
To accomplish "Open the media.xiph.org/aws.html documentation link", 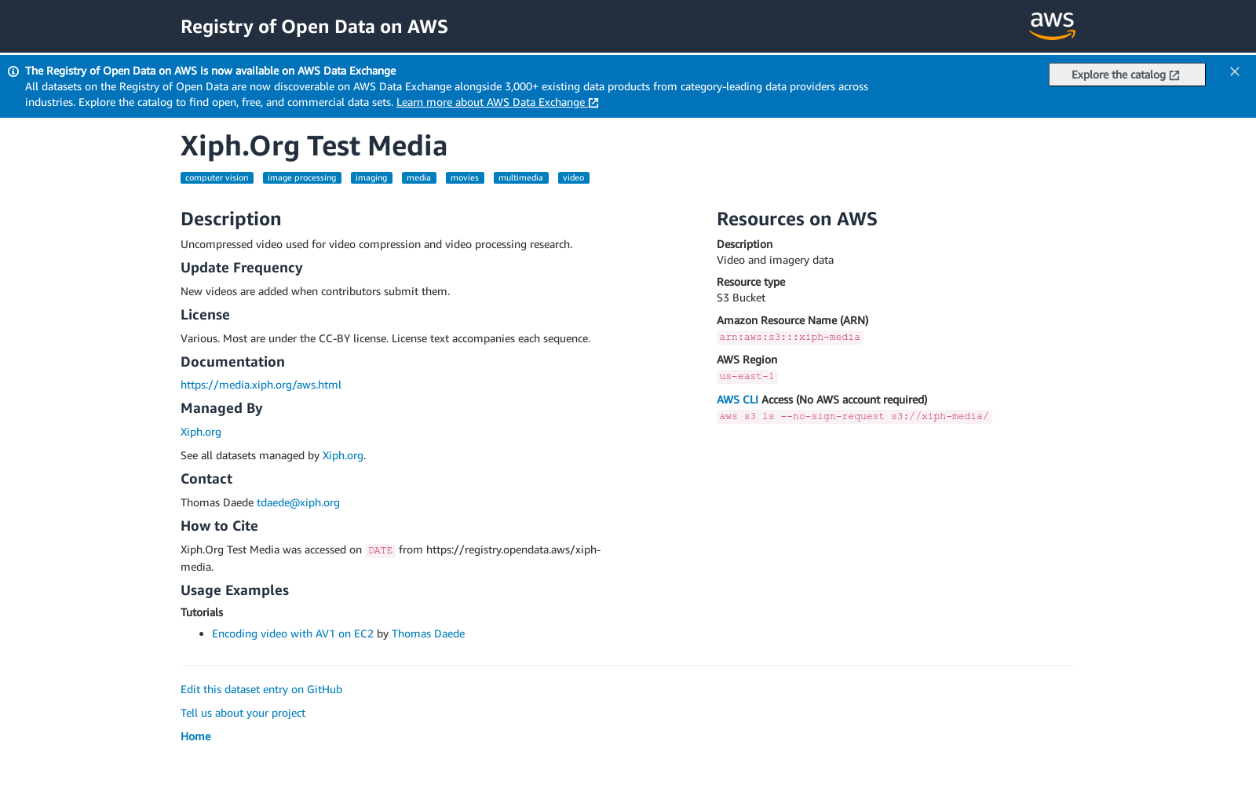I will (261, 385).
